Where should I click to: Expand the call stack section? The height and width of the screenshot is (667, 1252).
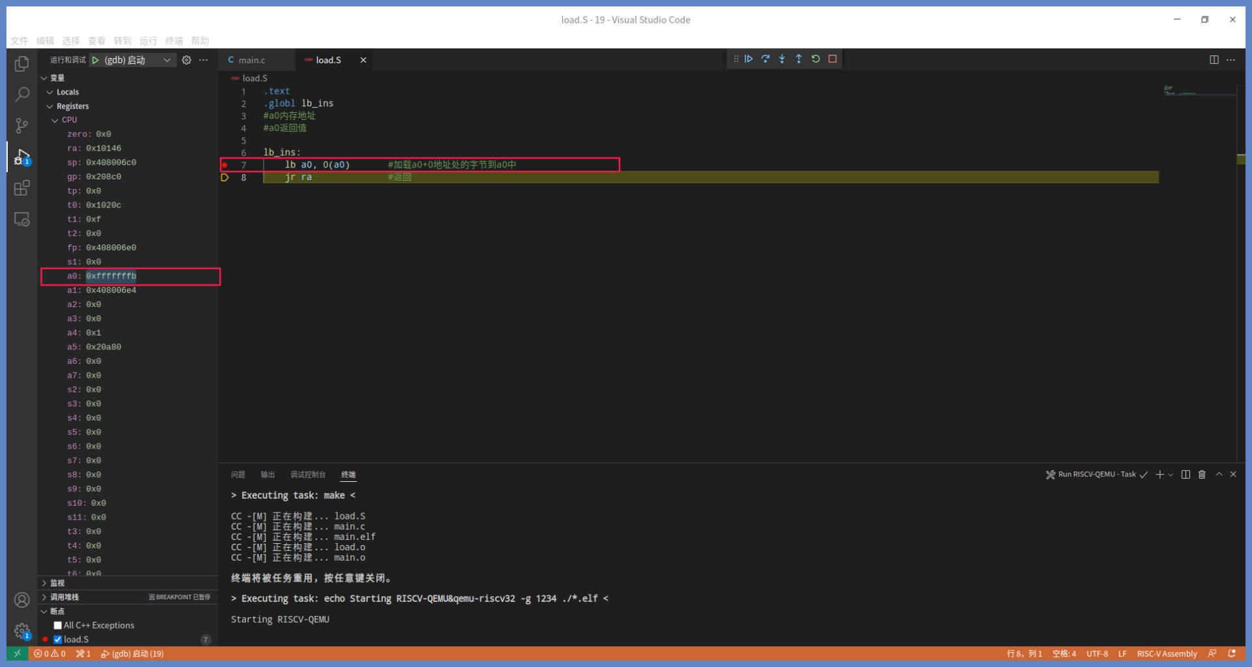(44, 597)
